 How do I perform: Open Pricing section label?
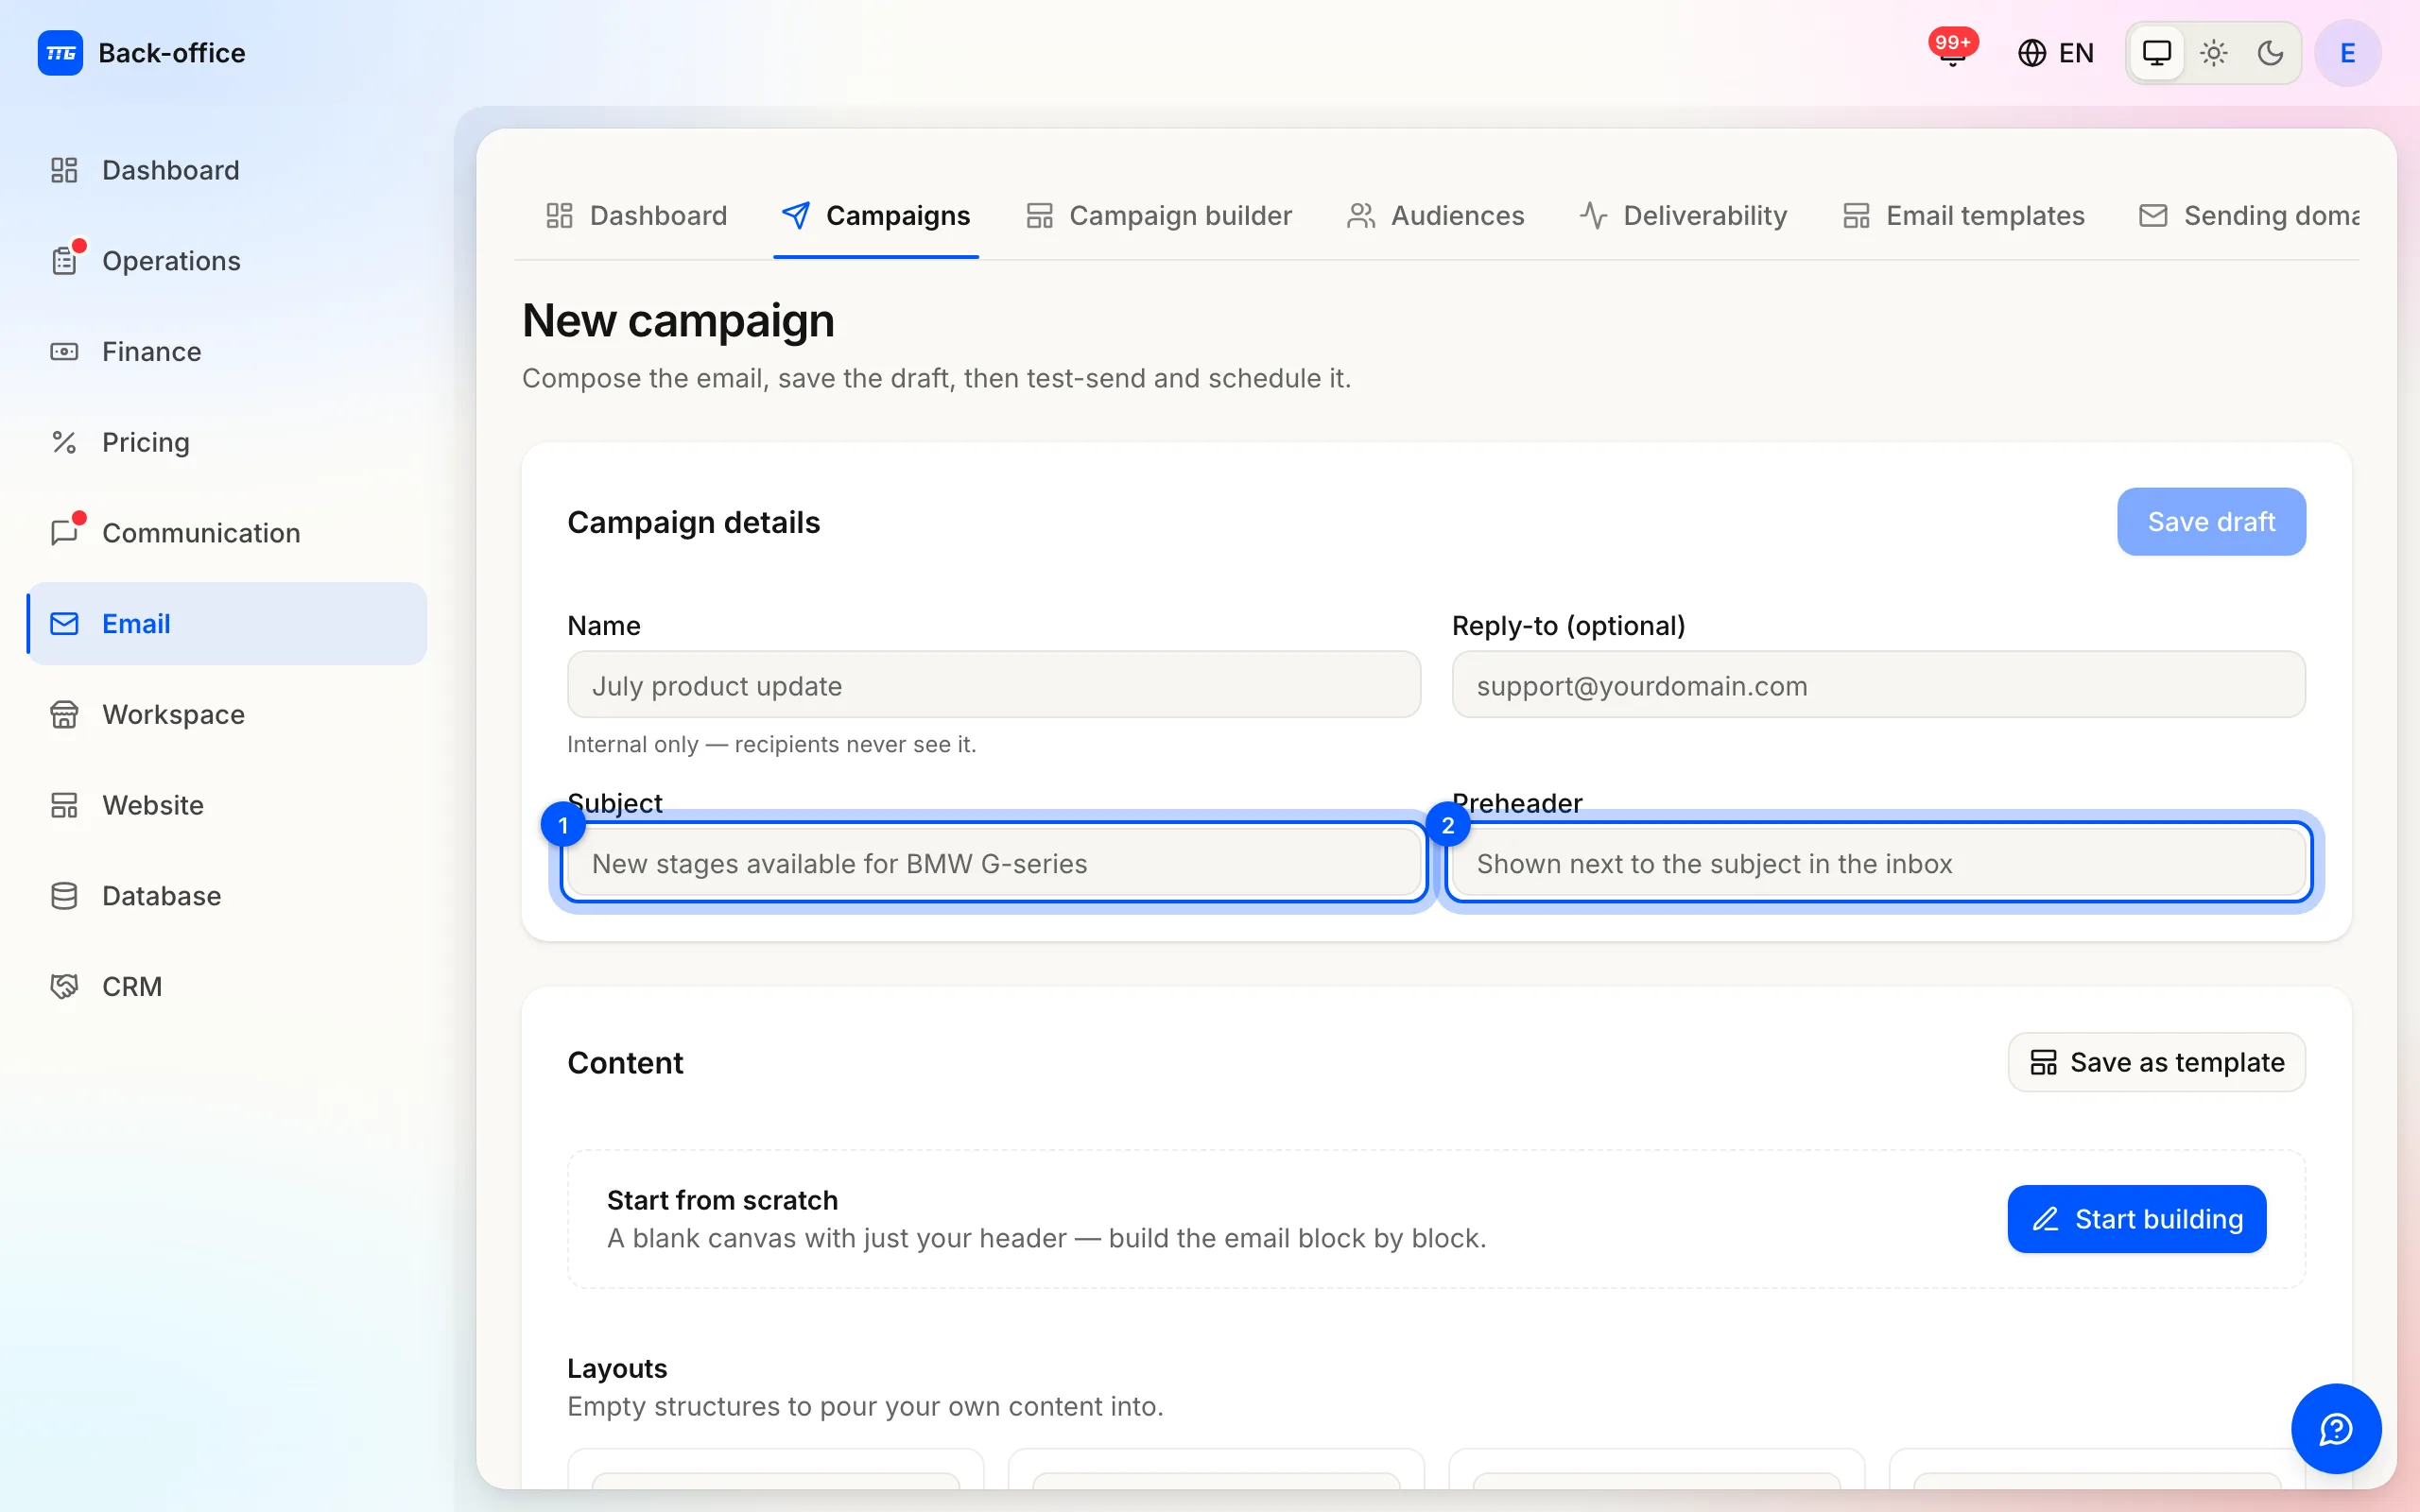[146, 442]
